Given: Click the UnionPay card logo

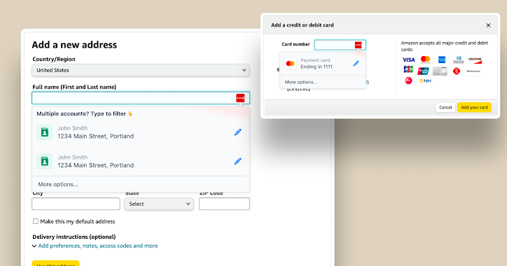Looking at the screenshot, I should [x=423, y=71].
